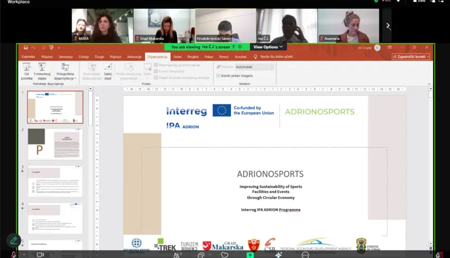450x258 pixels.
Task: Open the Automatski monitor dropdown
Action: [254, 67]
